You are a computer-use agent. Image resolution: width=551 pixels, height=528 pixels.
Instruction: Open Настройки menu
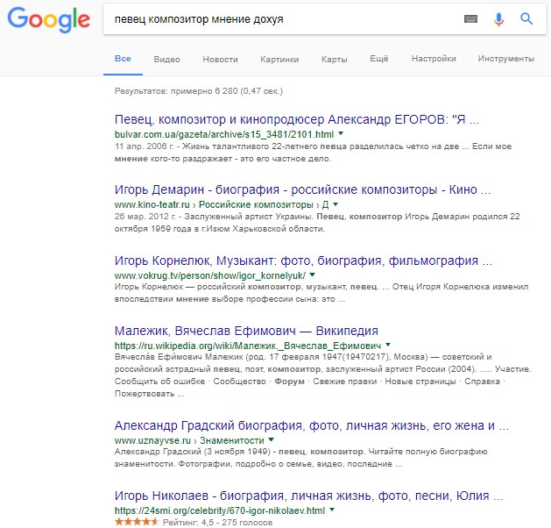(x=434, y=59)
